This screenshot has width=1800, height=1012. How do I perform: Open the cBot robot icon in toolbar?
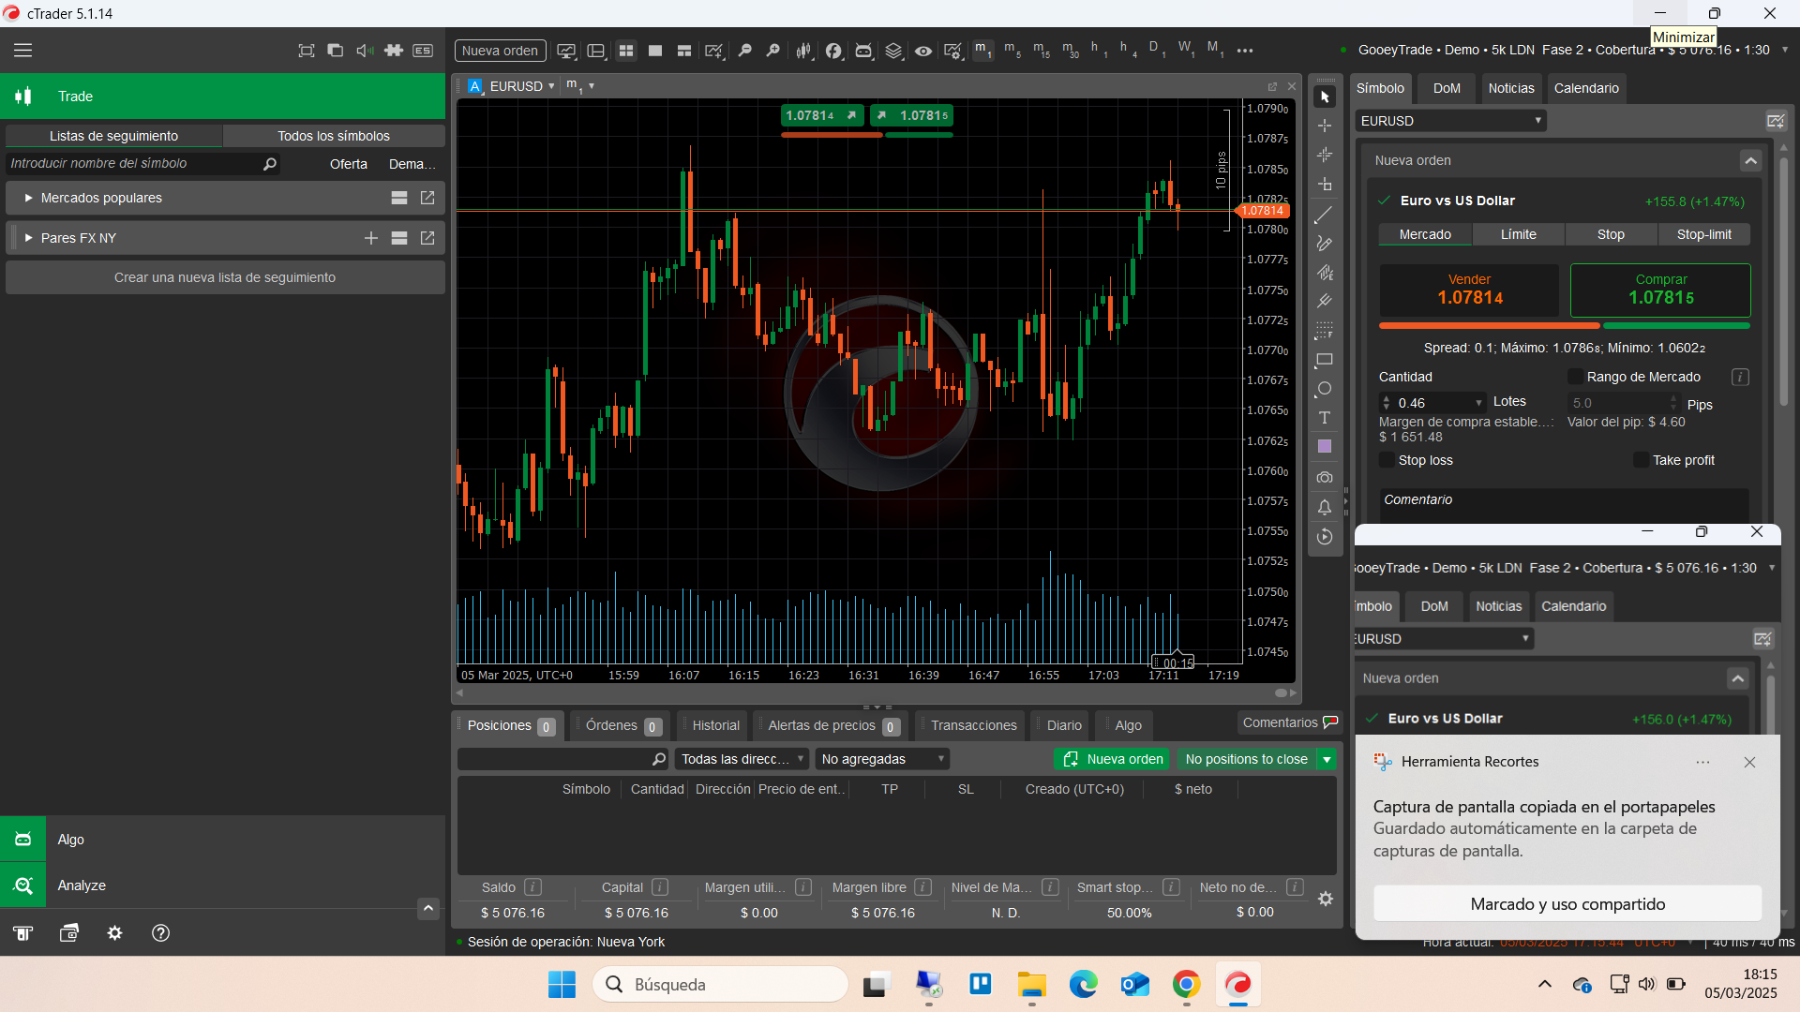pos(863,51)
